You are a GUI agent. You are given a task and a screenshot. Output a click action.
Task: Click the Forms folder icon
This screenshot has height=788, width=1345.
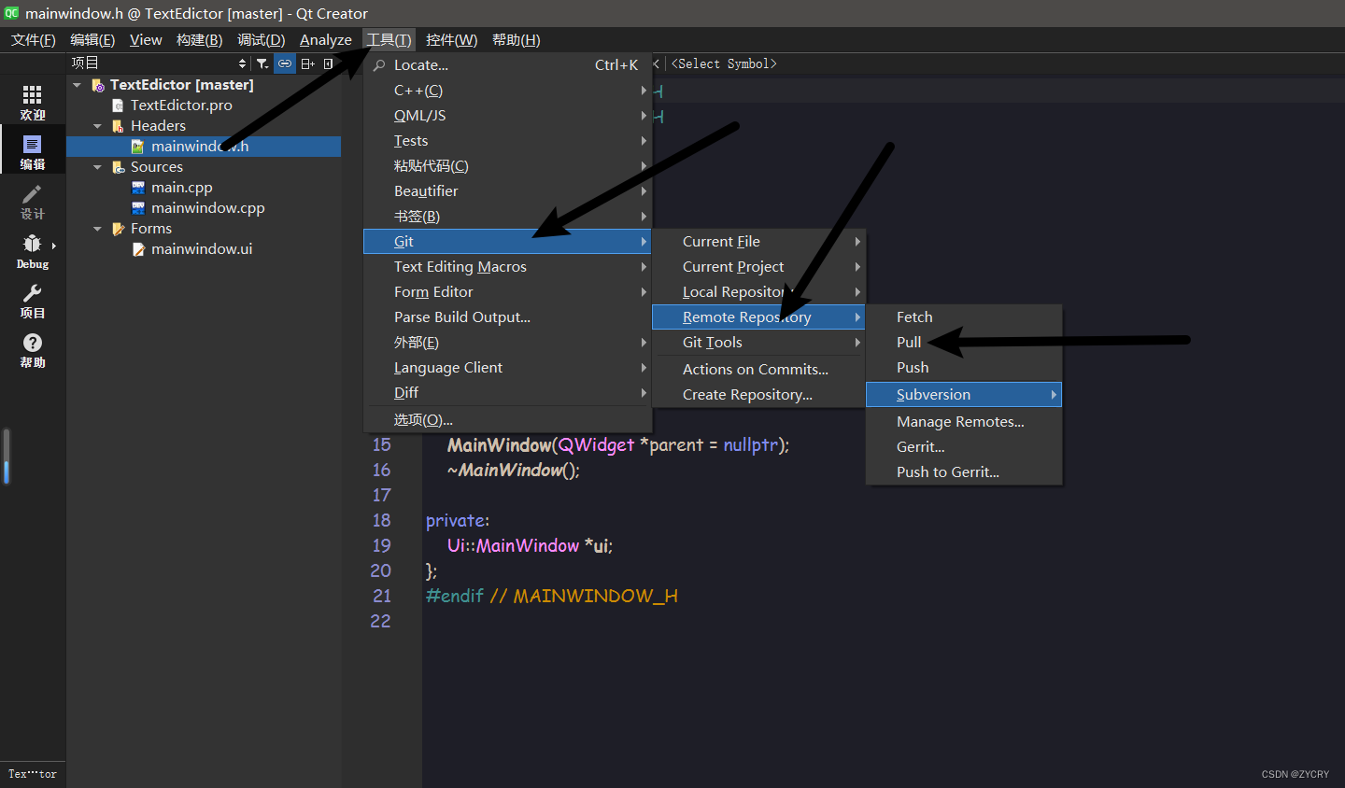(119, 229)
